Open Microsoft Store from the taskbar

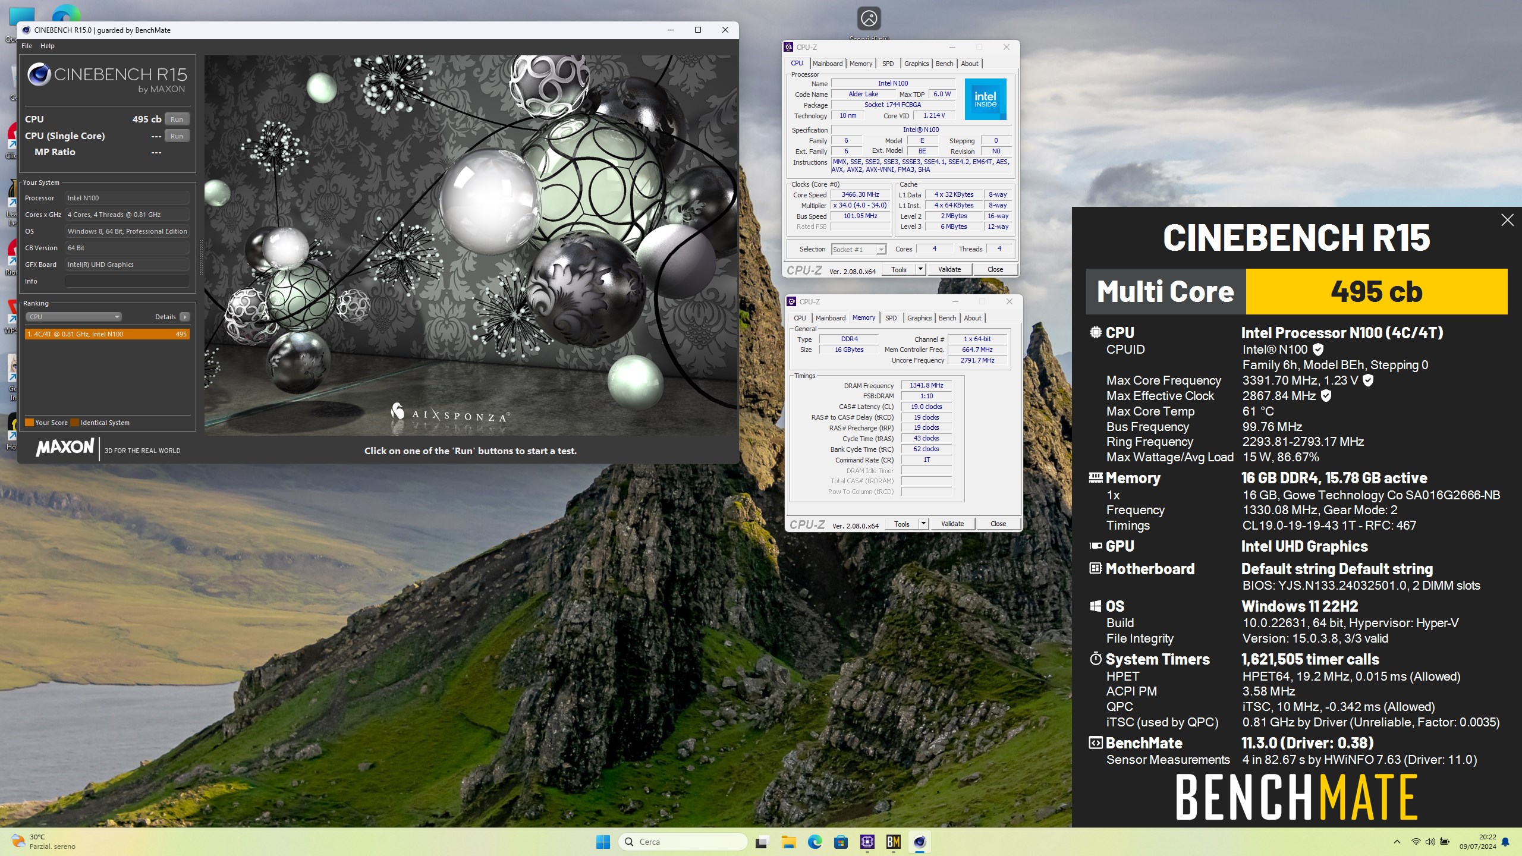pos(841,842)
